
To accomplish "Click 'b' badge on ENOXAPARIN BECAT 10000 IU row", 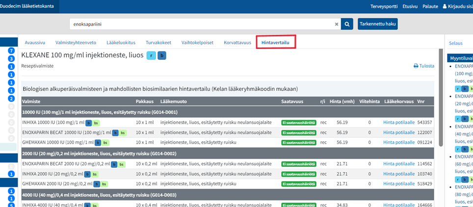I will [115, 133].
